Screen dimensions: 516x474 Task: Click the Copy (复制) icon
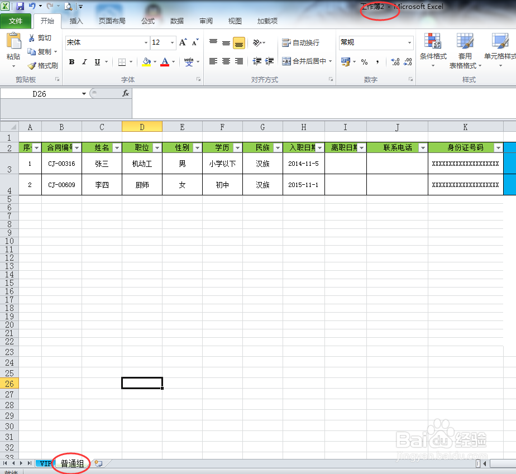(32, 52)
